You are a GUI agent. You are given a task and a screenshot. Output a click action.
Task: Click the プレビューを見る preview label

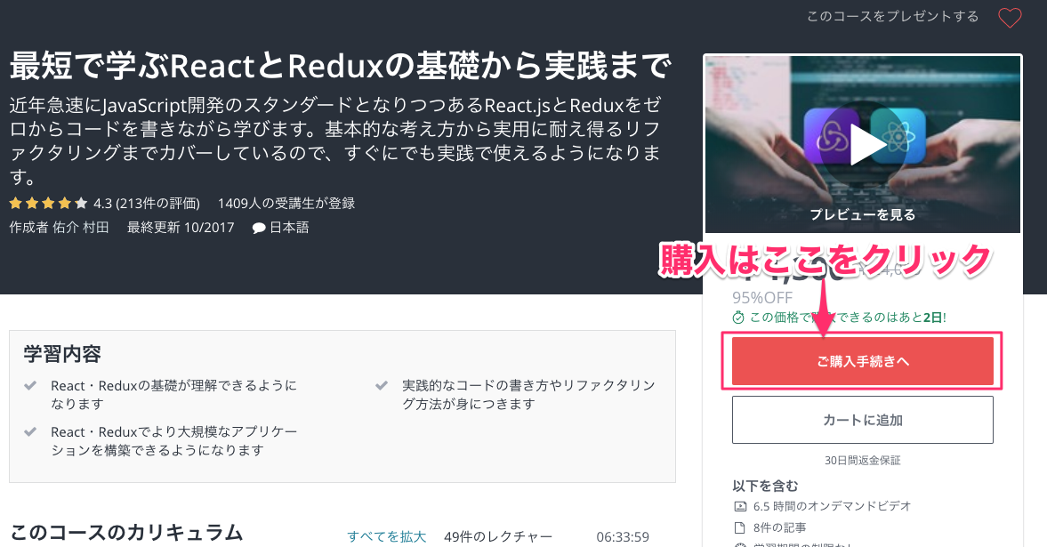(862, 214)
